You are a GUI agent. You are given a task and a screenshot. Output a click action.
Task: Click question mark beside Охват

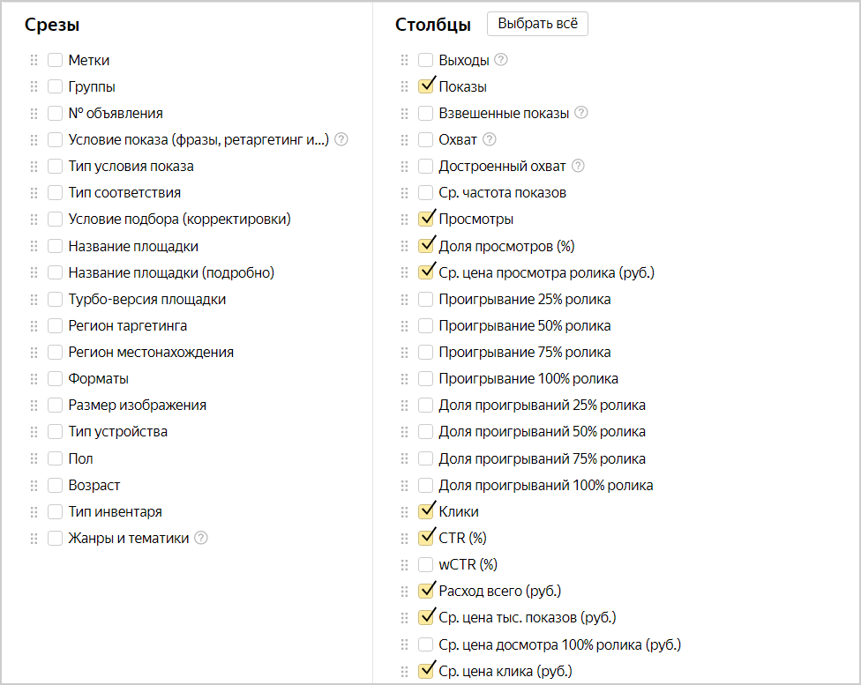pos(490,139)
